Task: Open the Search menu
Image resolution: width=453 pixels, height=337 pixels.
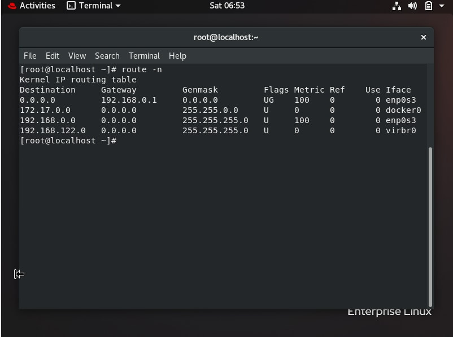Action: (107, 56)
